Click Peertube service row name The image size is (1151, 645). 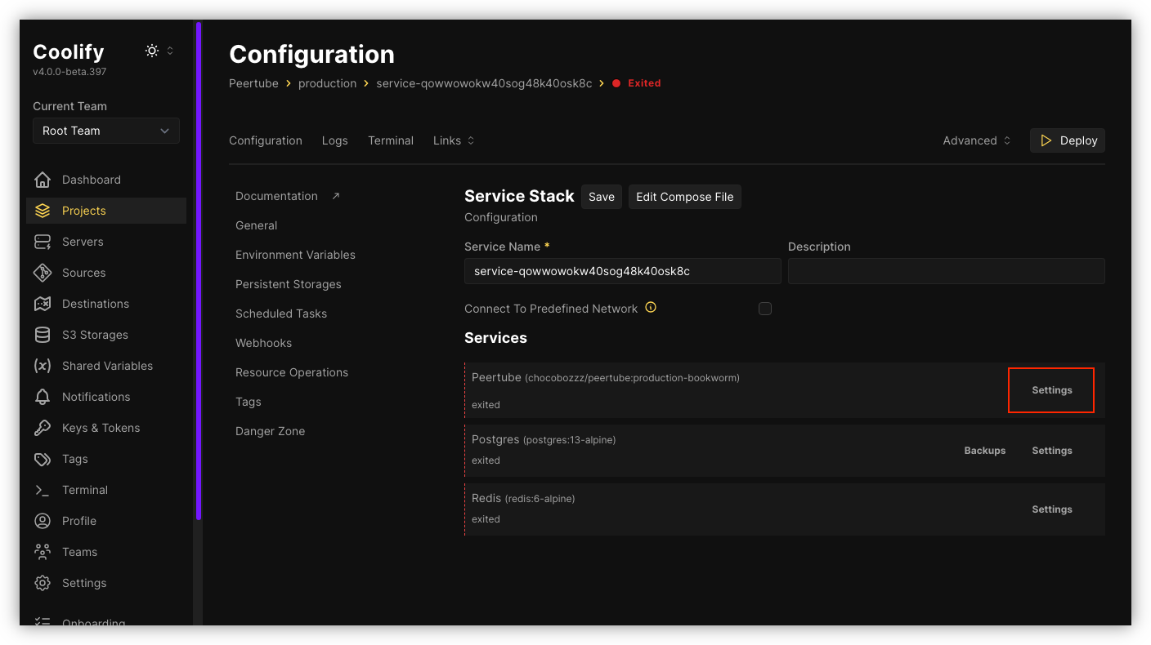[496, 377]
